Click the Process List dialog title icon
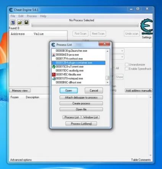The height and width of the screenshot is (169, 162). click(53, 45)
